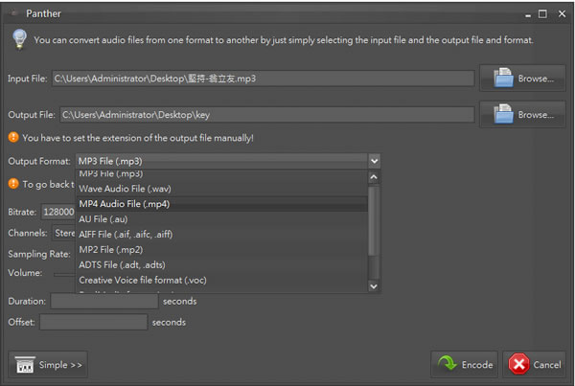Screen dimensions: 575x386
Task: Select Creative Voice file format (.voc)
Action: pyautogui.click(x=221, y=280)
